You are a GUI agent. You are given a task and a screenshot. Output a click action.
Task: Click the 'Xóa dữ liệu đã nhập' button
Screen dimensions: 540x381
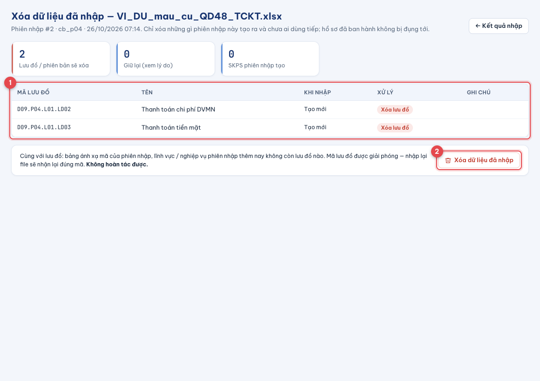point(479,160)
